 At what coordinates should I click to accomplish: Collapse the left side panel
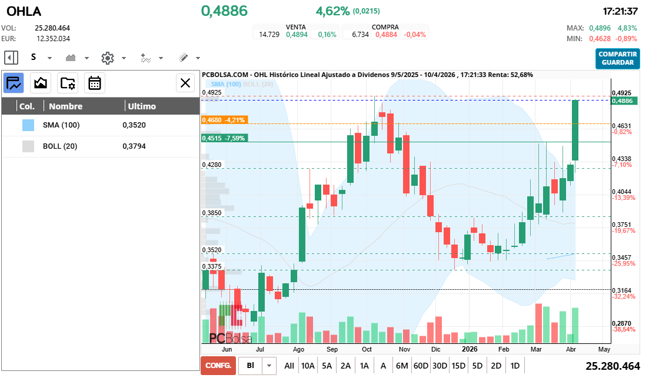click(x=11, y=58)
